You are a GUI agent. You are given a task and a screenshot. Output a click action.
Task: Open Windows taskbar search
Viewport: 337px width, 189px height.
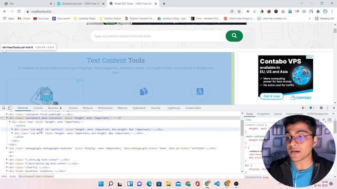click(x=111, y=184)
